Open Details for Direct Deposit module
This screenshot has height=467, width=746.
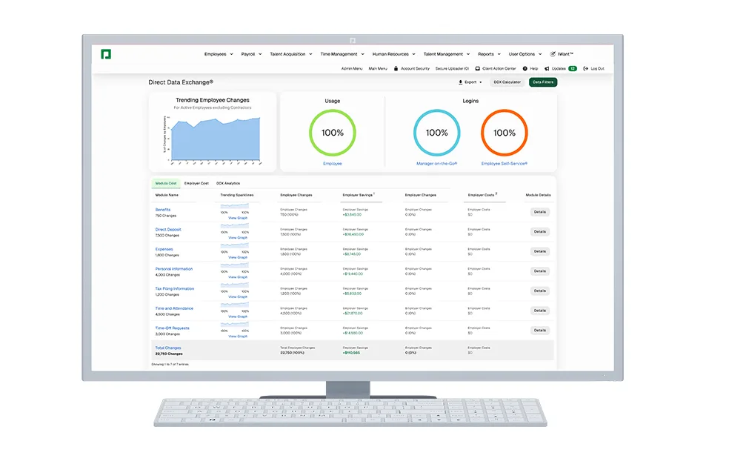[x=540, y=232]
